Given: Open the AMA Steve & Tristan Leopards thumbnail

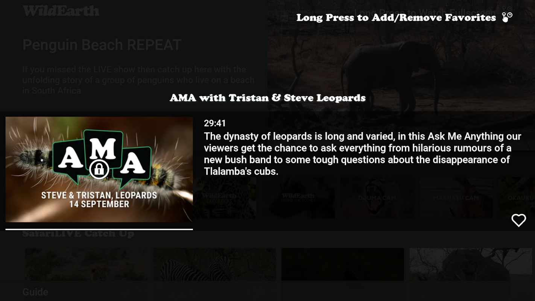Looking at the screenshot, I should 99,169.
